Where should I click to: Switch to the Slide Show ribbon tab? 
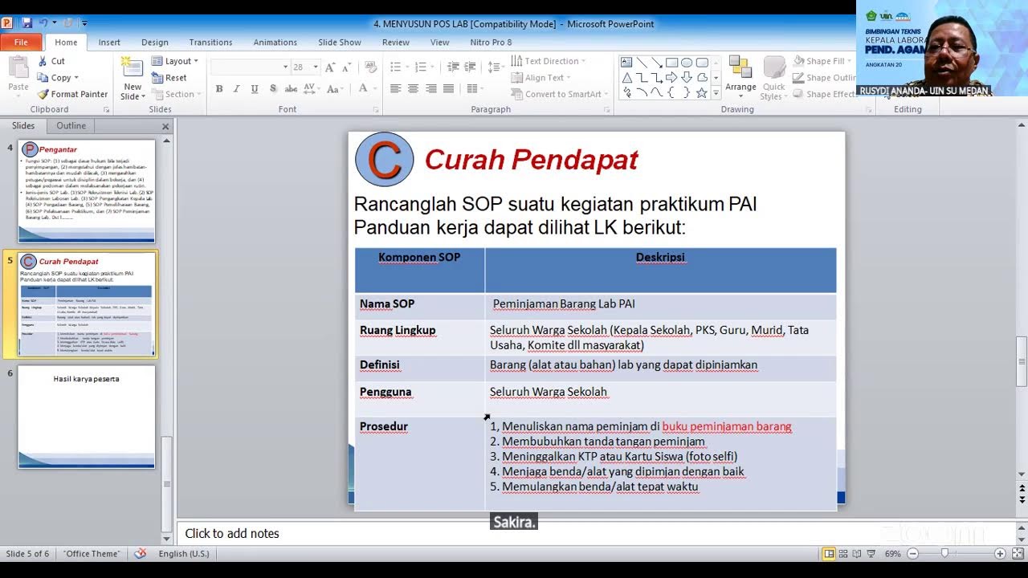(339, 43)
